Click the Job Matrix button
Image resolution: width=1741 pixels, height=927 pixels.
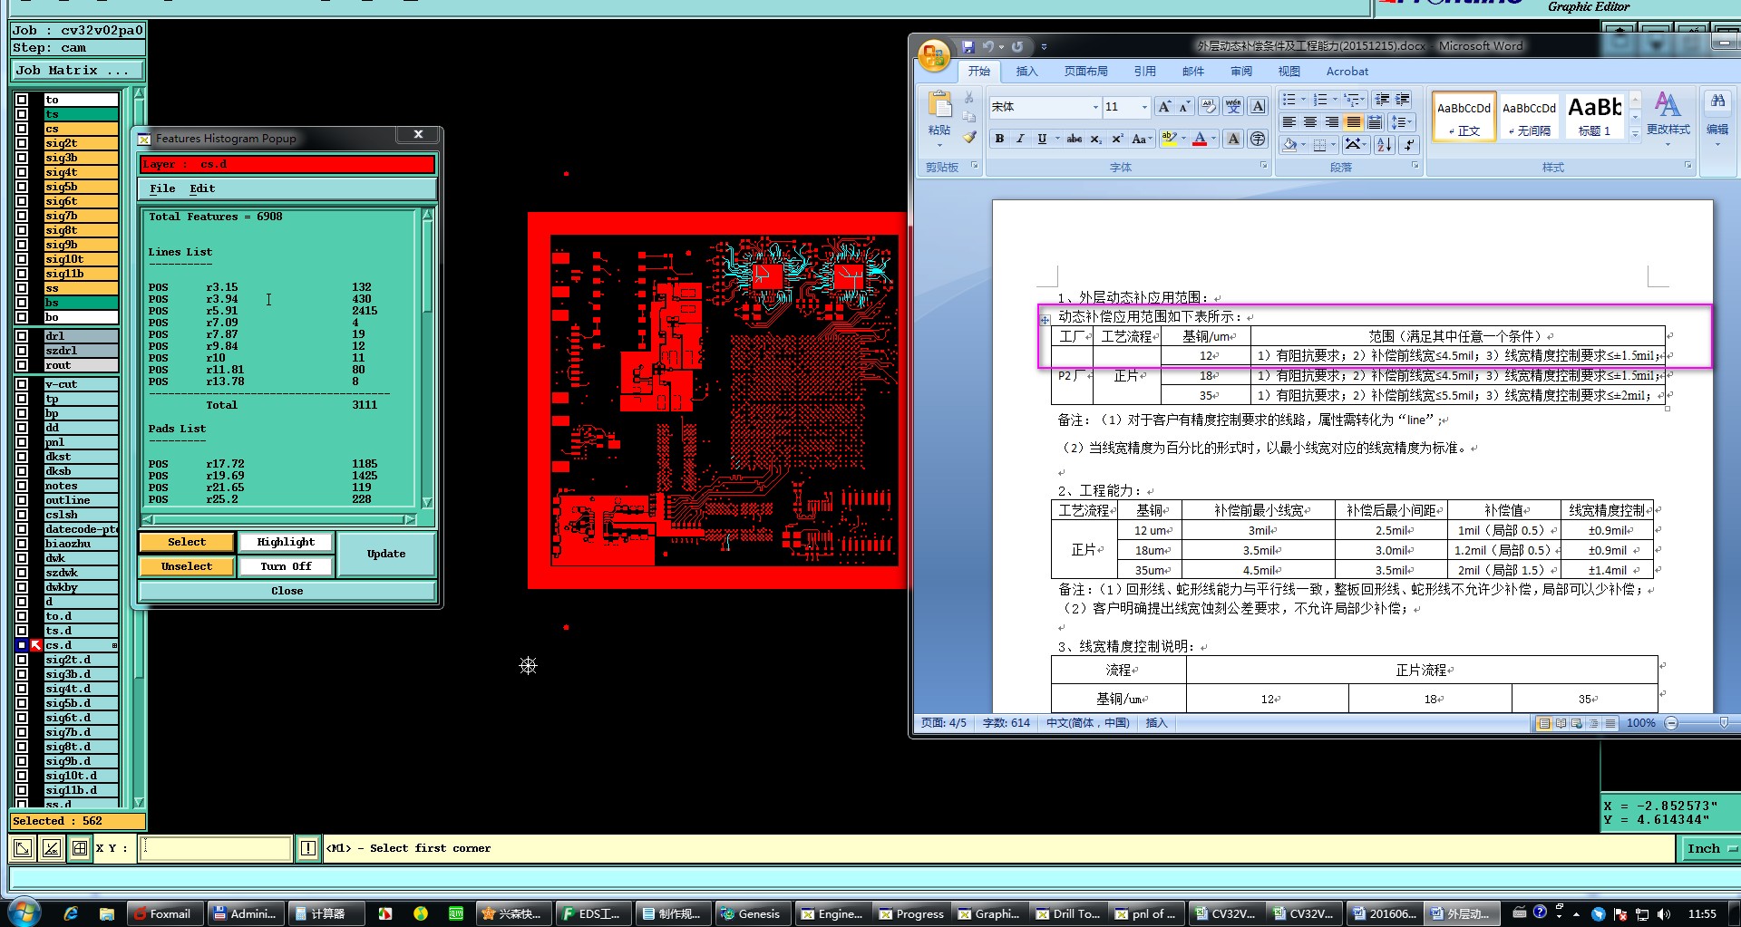coord(77,70)
